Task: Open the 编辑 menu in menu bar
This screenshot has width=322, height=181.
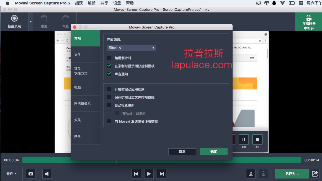Action: 92,3
